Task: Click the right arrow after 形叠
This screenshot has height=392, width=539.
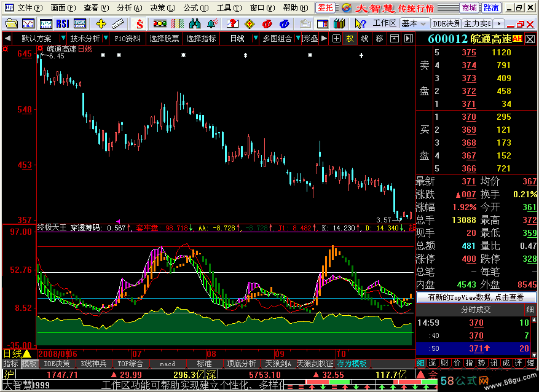Action: pos(324,39)
